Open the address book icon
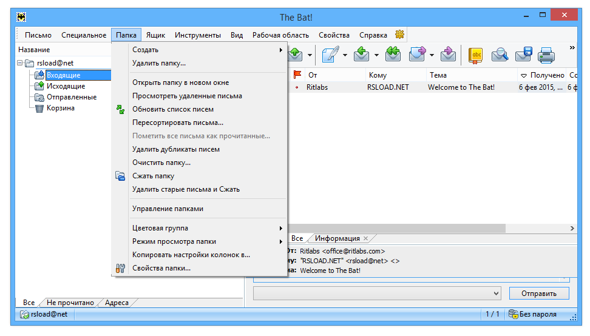This screenshot has width=590, height=336. click(476, 55)
